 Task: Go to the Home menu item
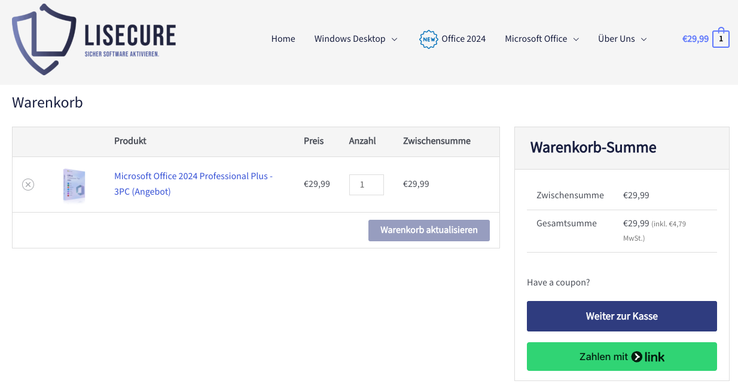(x=283, y=39)
